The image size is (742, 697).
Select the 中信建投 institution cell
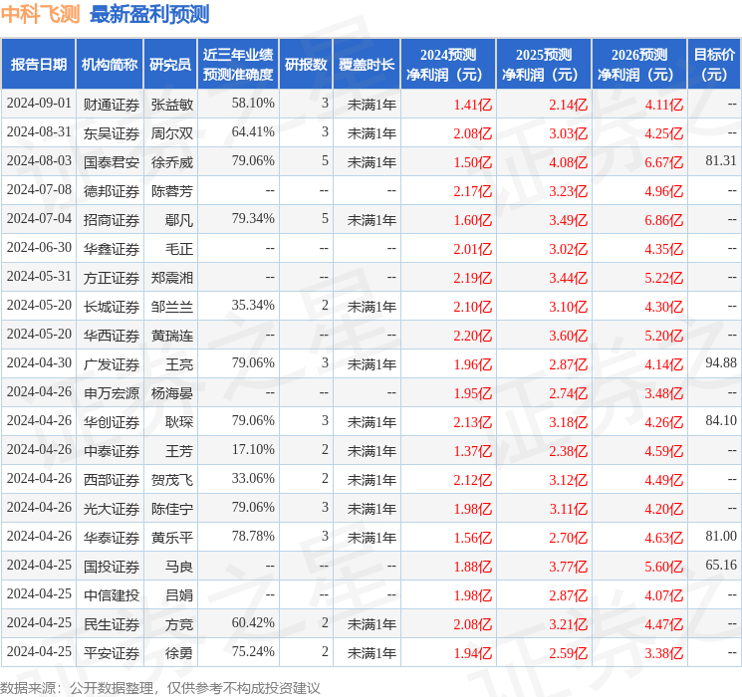pyautogui.click(x=112, y=595)
